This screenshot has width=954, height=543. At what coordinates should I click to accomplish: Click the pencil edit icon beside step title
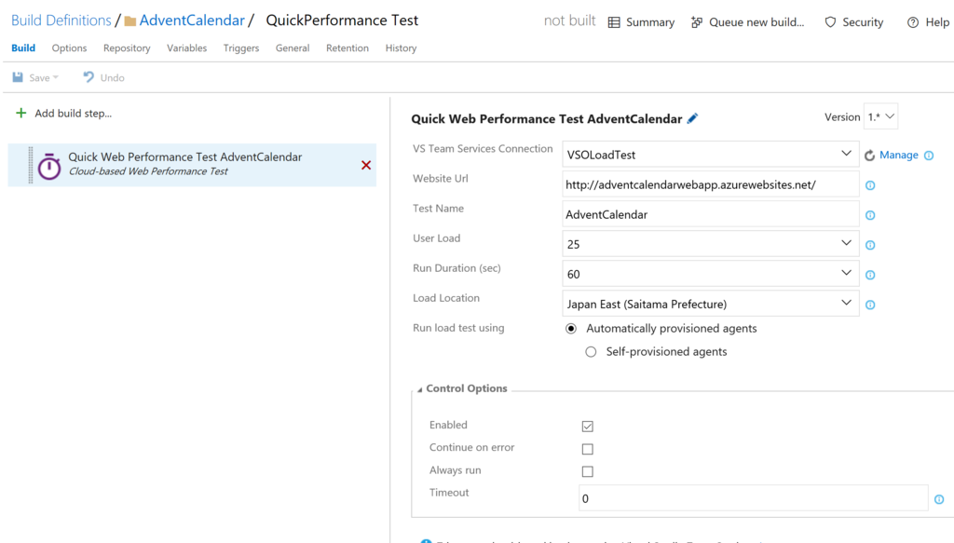(692, 119)
